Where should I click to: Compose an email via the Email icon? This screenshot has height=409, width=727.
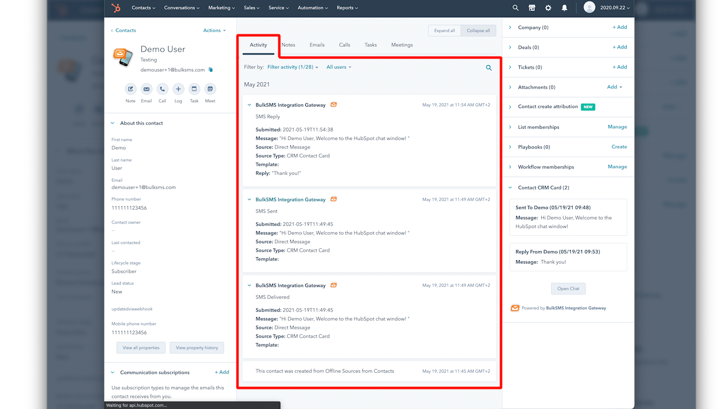pos(146,90)
